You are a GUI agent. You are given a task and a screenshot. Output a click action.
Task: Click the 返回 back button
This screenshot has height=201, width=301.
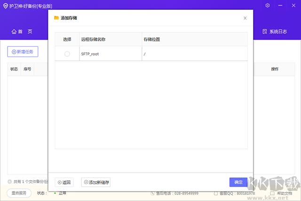coord(64,182)
